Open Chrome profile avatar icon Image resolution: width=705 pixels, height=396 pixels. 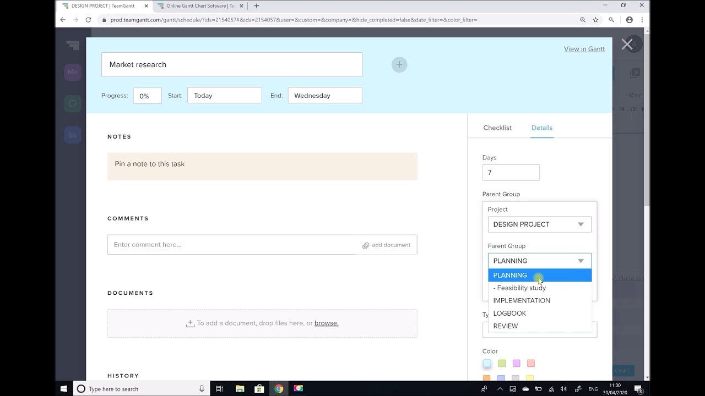point(630,20)
